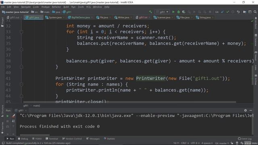Open the Version Control tool window
Screen dimensions: 258x145
click(72, 139)
